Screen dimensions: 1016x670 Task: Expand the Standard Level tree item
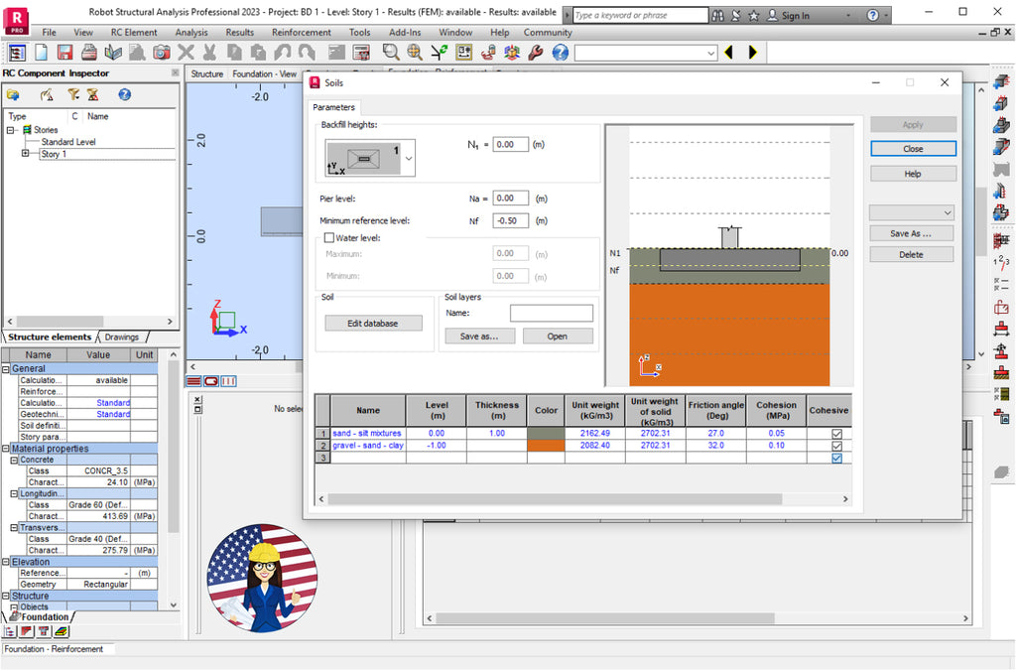pos(69,140)
